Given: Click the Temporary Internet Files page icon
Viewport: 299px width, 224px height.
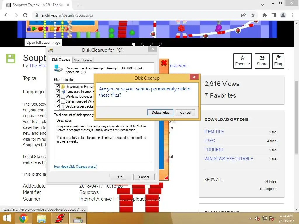Looking at the screenshot, I should click(63, 91).
